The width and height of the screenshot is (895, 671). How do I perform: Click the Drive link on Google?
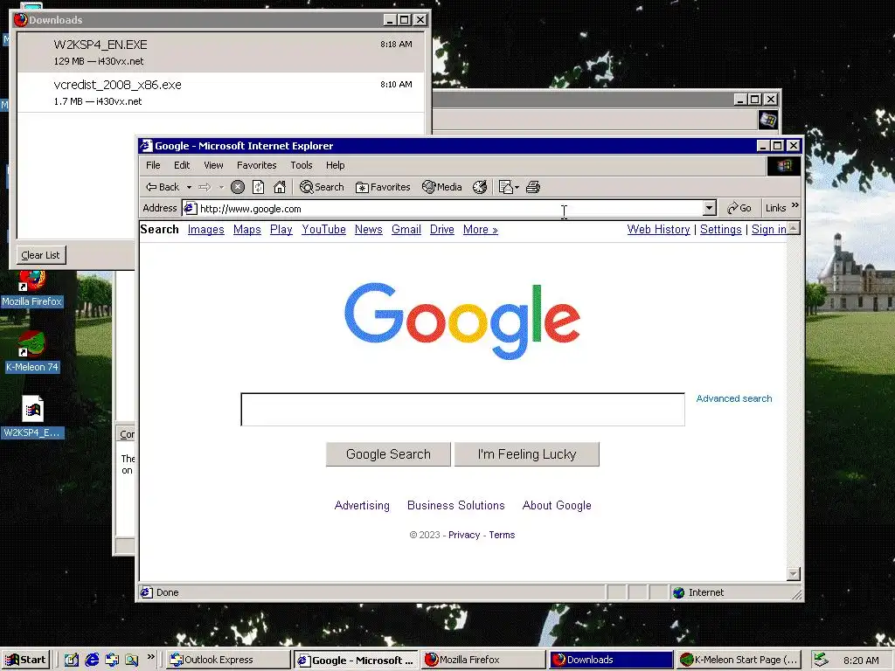click(x=442, y=230)
